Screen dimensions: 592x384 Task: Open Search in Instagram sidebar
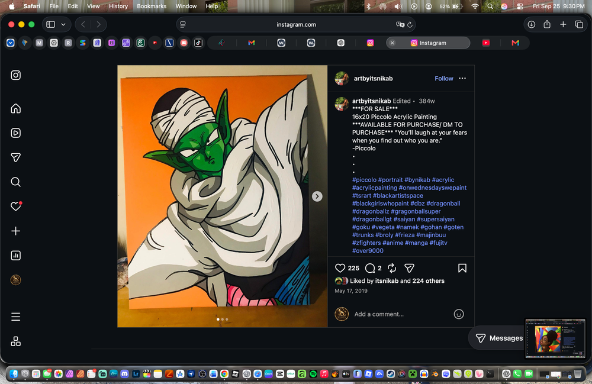click(x=15, y=182)
